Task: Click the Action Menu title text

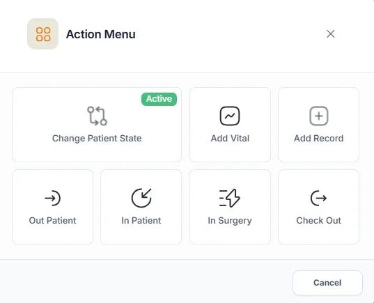Action: [101, 34]
